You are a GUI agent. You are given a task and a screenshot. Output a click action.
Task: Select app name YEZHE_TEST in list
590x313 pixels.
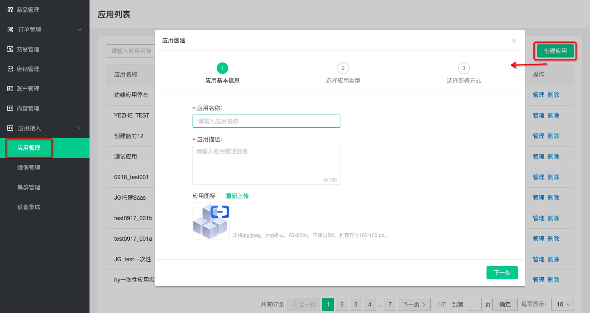point(132,115)
